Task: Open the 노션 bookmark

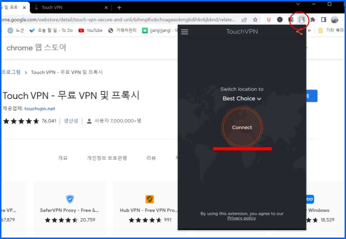Action: pyautogui.click(x=16, y=30)
